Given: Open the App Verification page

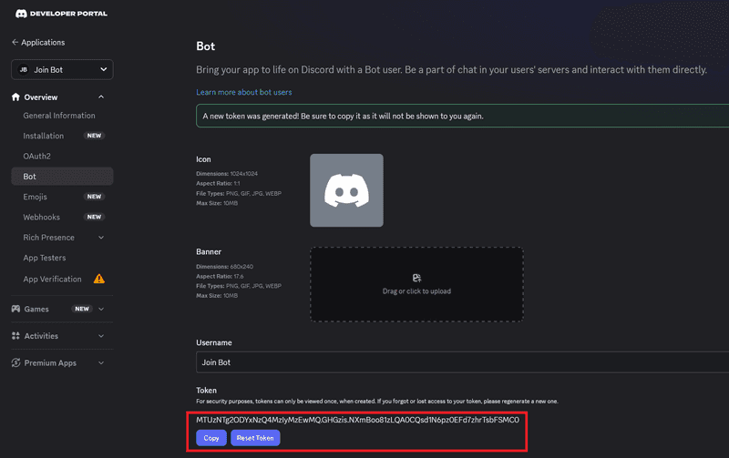Looking at the screenshot, I should (x=52, y=279).
